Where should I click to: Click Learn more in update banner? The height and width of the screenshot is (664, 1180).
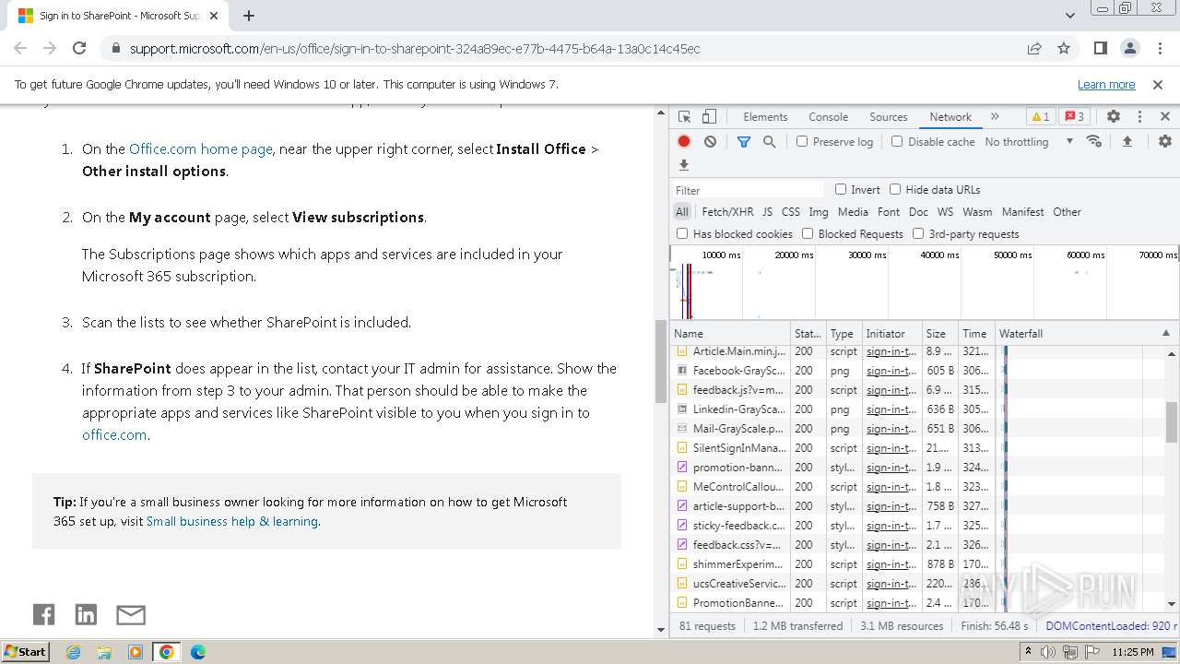[x=1106, y=84]
